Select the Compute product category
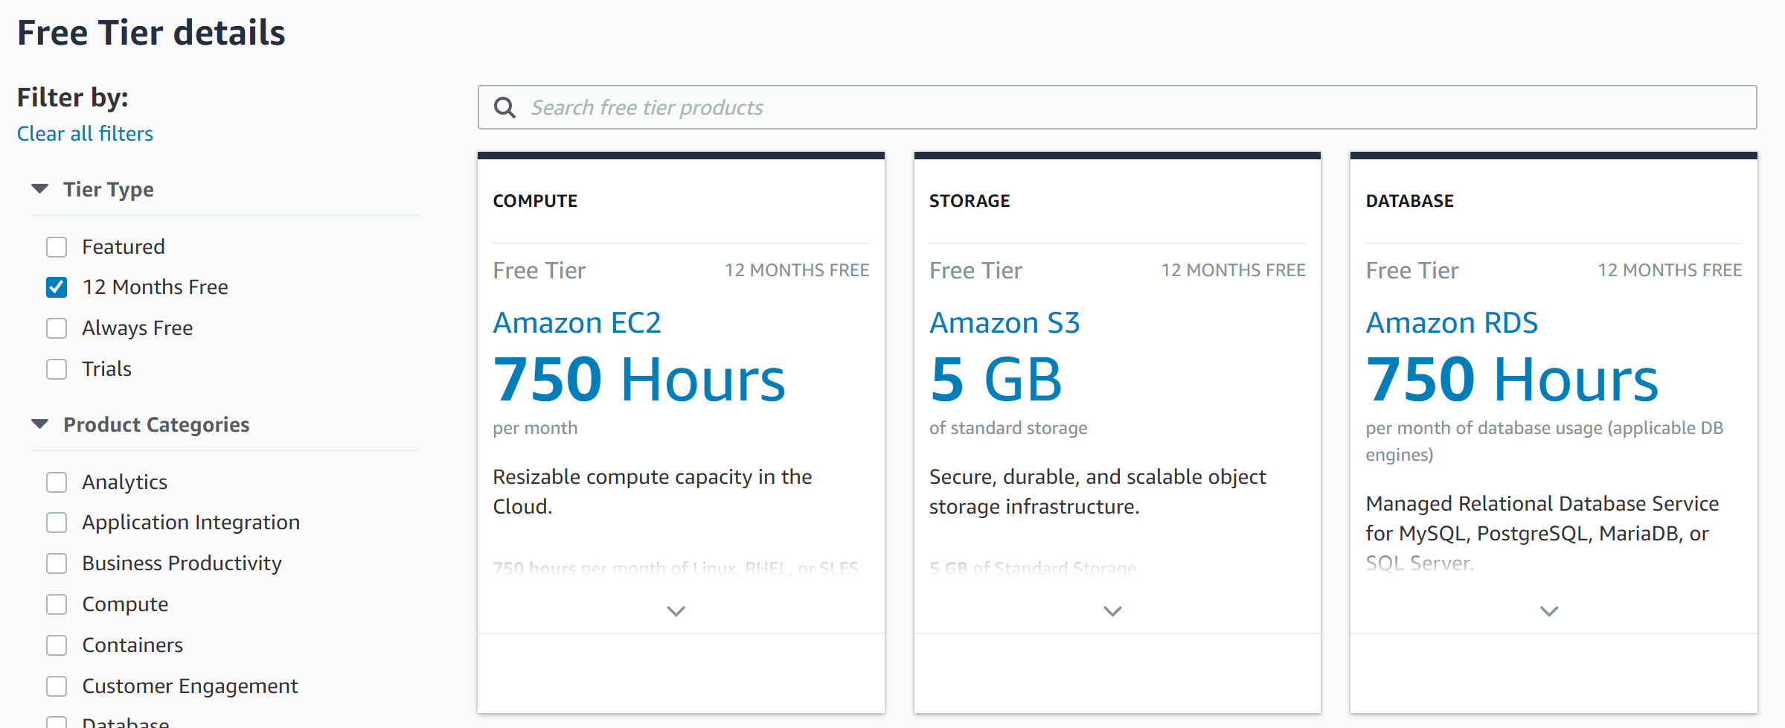 pyautogui.click(x=57, y=604)
